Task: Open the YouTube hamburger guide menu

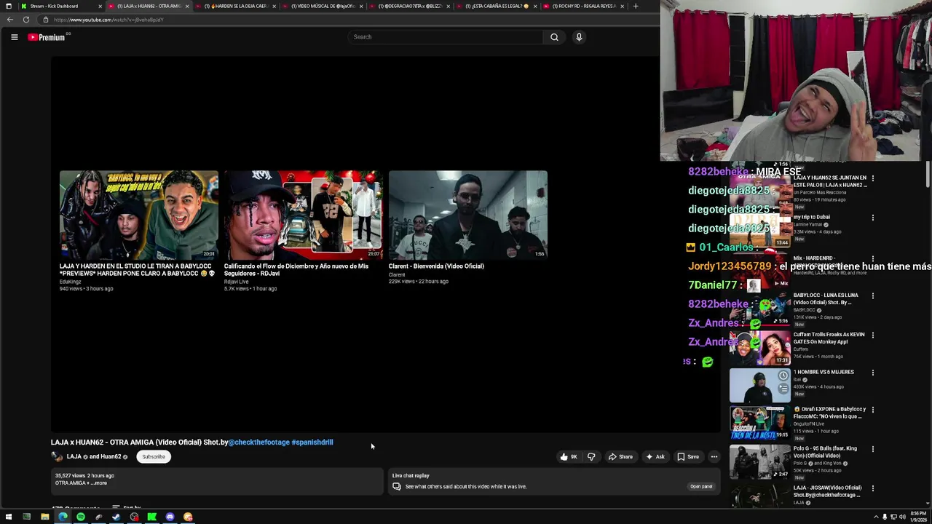Action: 14,37
